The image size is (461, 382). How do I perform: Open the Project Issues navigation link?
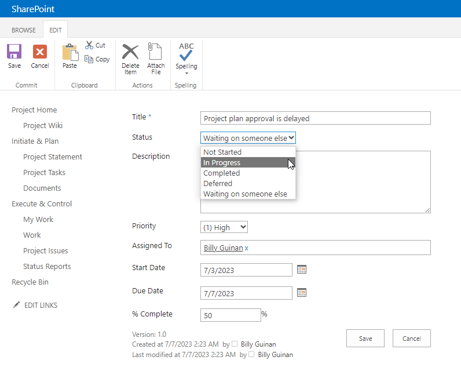coord(46,251)
